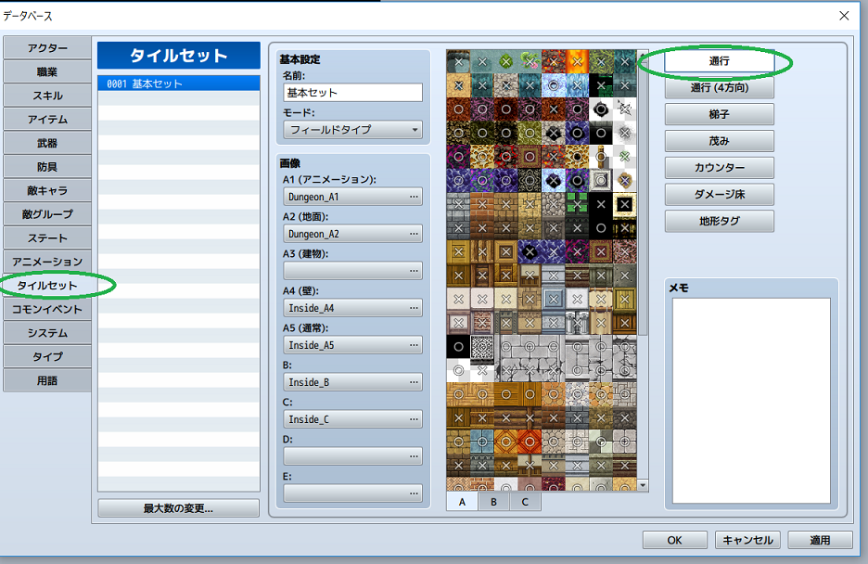This screenshot has height=564, width=868.
Task: Switch to the アイテム tab
Action: tap(47, 120)
